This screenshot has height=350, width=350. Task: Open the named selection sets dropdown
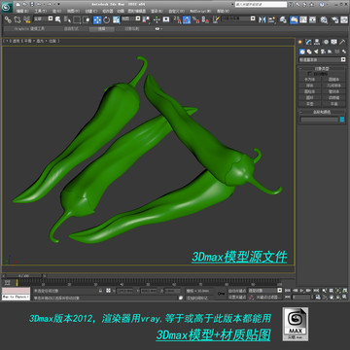point(238,18)
